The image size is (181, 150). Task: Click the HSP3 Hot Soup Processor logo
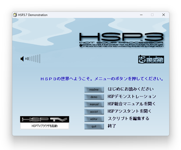[121, 40]
